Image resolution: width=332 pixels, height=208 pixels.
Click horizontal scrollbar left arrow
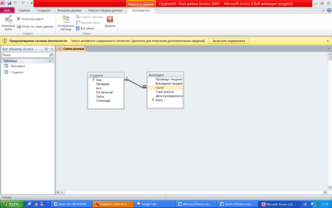coord(58,192)
